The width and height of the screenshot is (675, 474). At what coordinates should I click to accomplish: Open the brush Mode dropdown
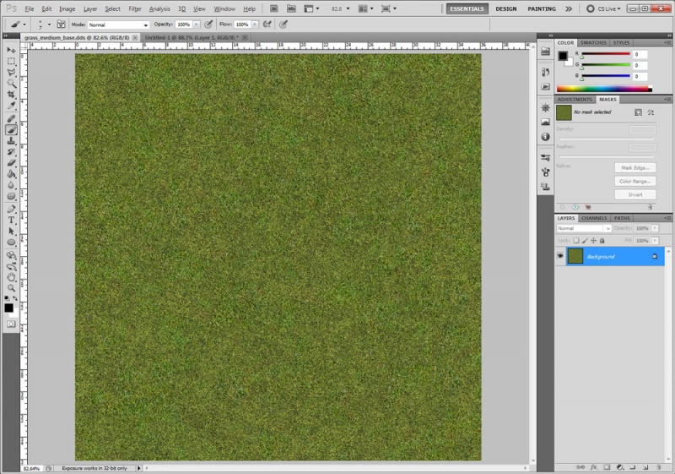(x=118, y=25)
